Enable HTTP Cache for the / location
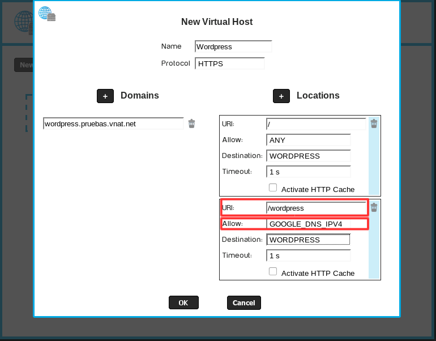 click(273, 187)
